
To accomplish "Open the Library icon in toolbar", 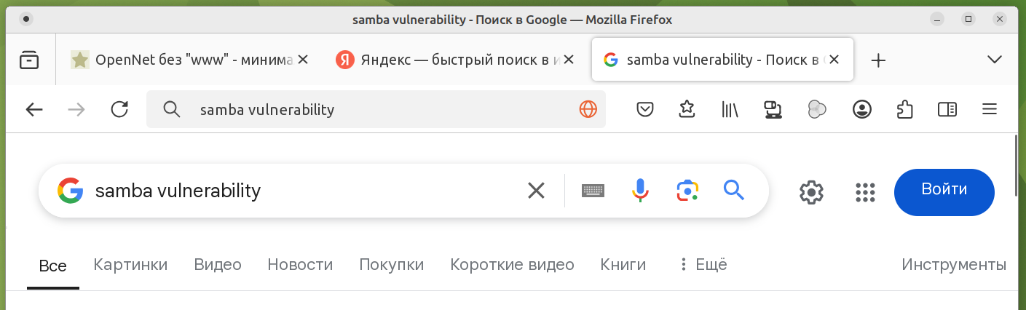I will (730, 110).
